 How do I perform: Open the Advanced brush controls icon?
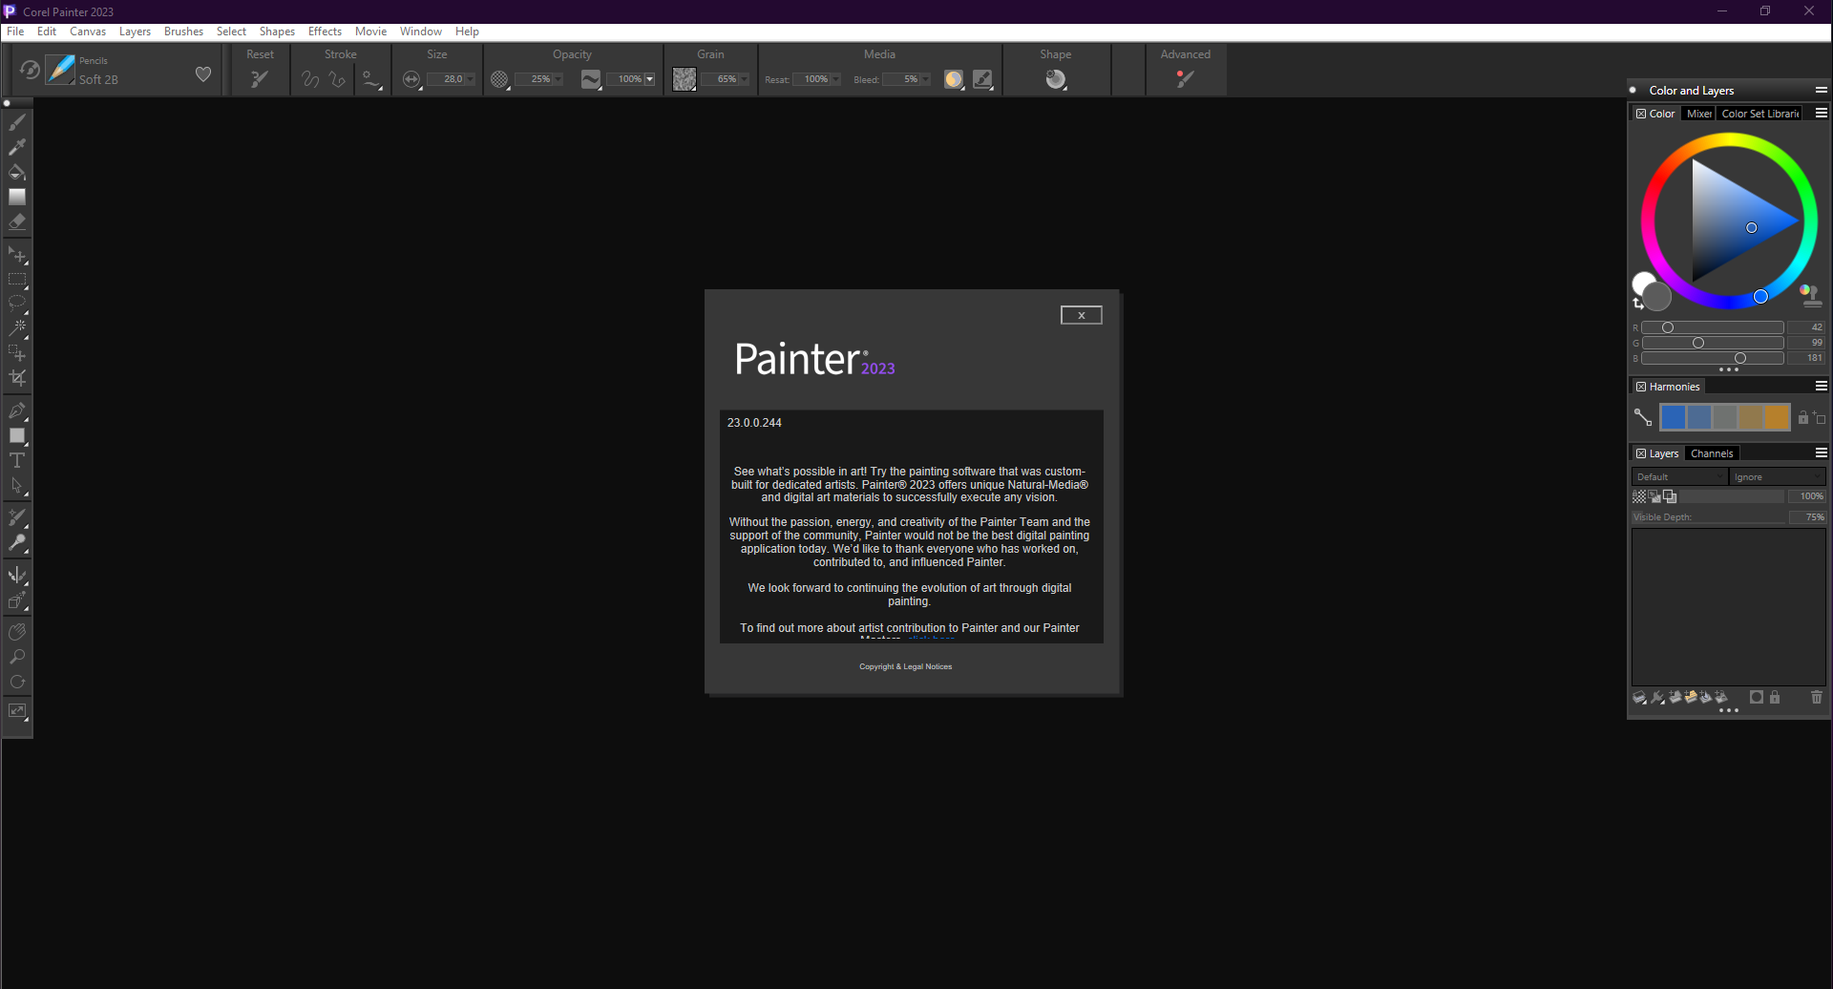(1185, 79)
